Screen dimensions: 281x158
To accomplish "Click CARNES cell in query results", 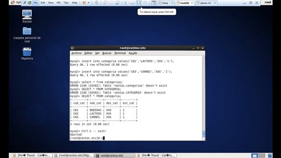I will [x=95, y=117].
